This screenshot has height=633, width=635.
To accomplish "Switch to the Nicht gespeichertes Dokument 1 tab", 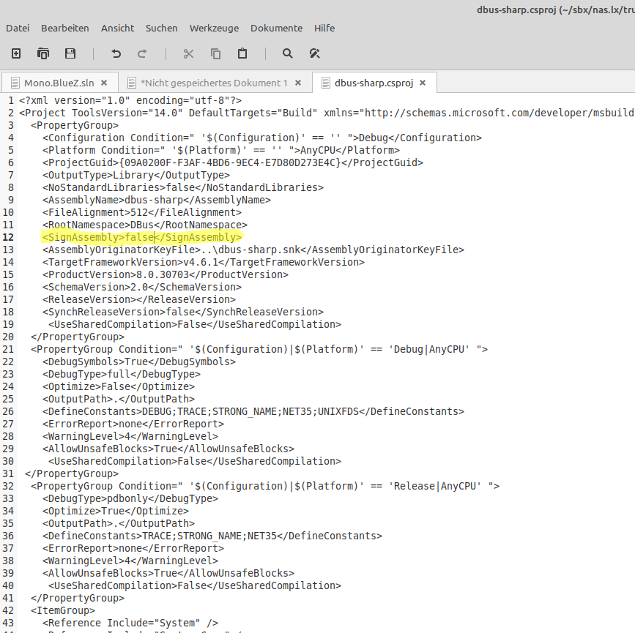I will (x=215, y=83).
